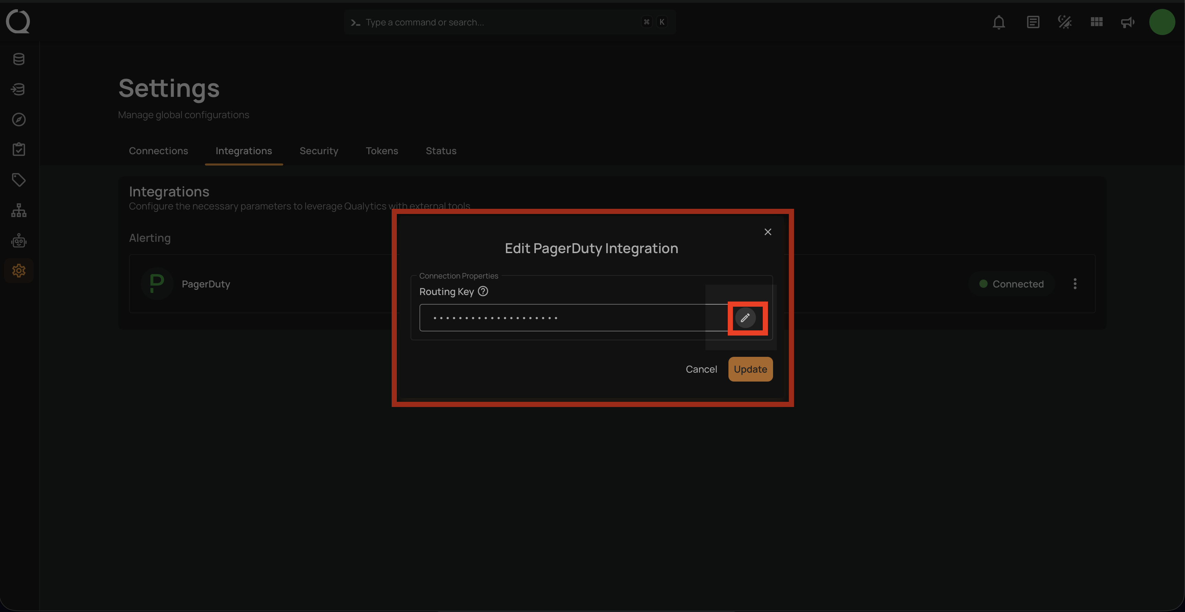
Task: Click the Connected status indicator for PagerDuty
Action: coord(1012,283)
